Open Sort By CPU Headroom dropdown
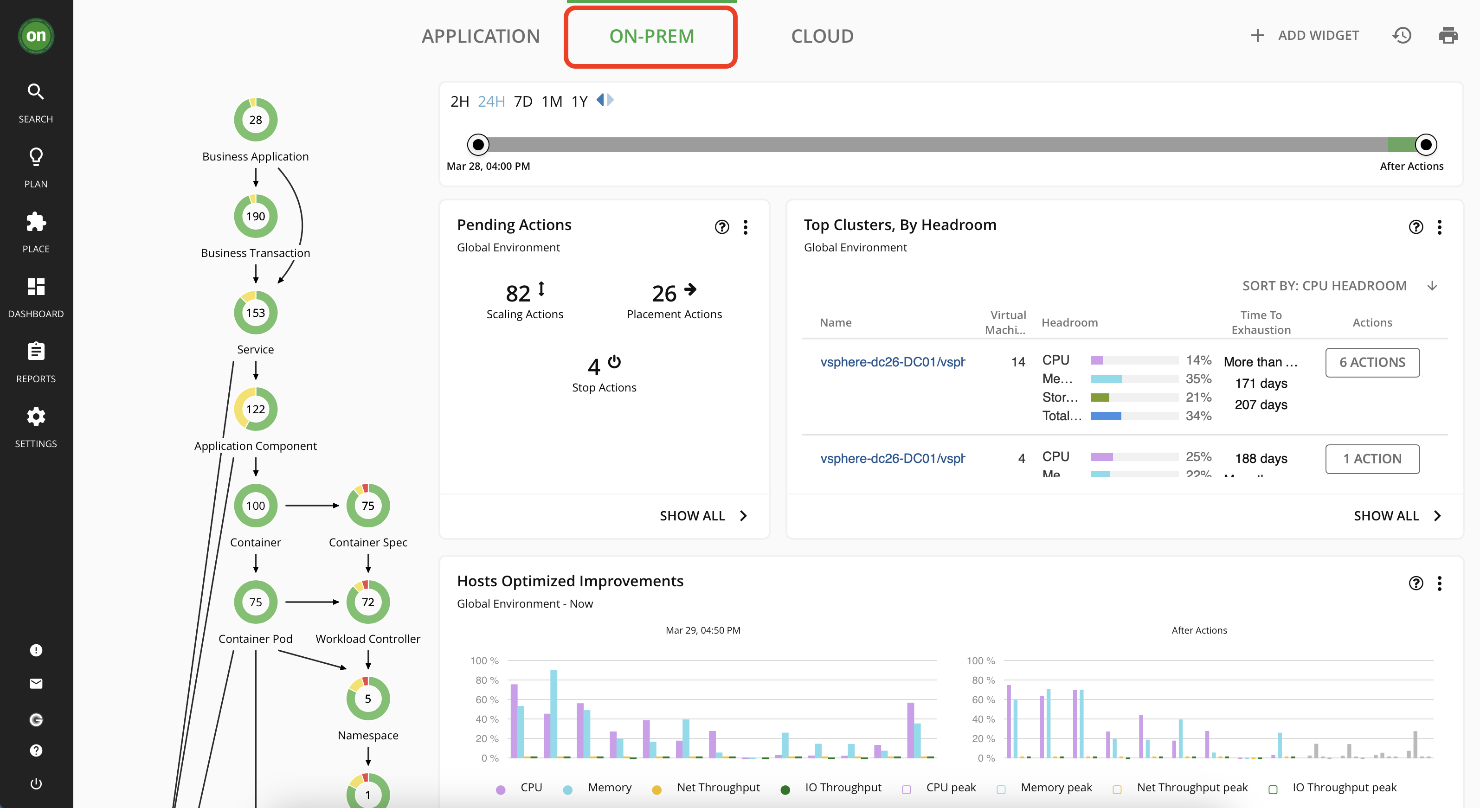 click(x=1340, y=285)
